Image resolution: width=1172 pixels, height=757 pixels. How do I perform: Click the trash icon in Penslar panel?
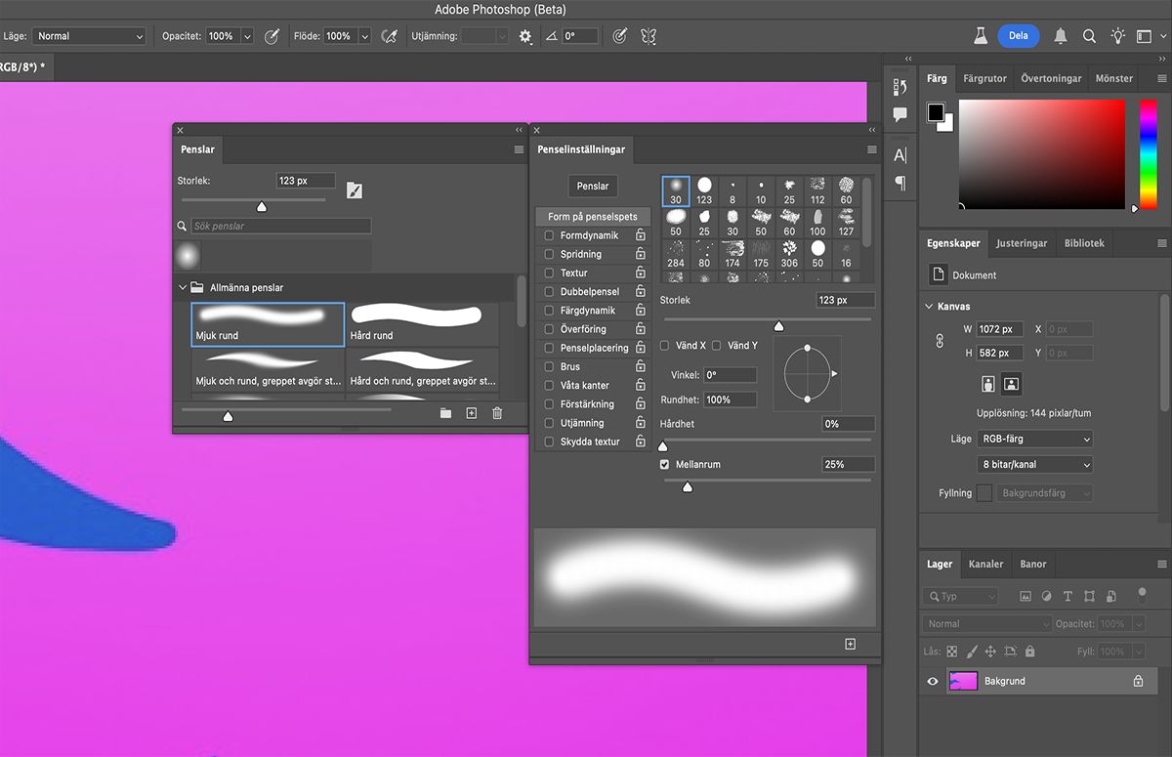pyautogui.click(x=497, y=414)
